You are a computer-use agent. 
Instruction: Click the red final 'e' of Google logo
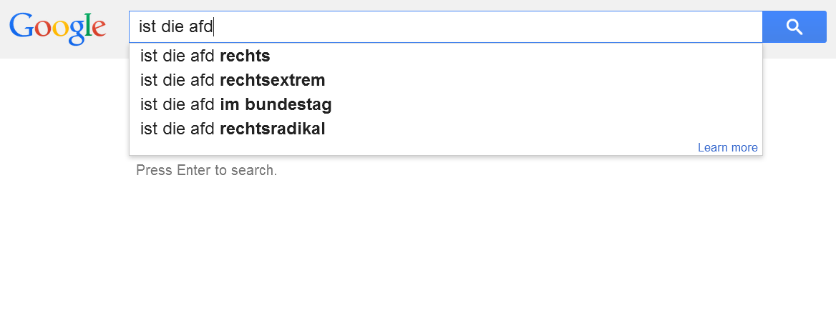(98, 29)
